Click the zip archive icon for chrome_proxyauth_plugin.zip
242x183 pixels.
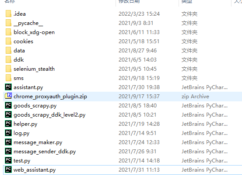pyautogui.click(x=8, y=96)
